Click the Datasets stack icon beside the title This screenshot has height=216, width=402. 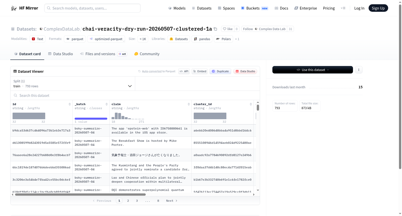13,29
